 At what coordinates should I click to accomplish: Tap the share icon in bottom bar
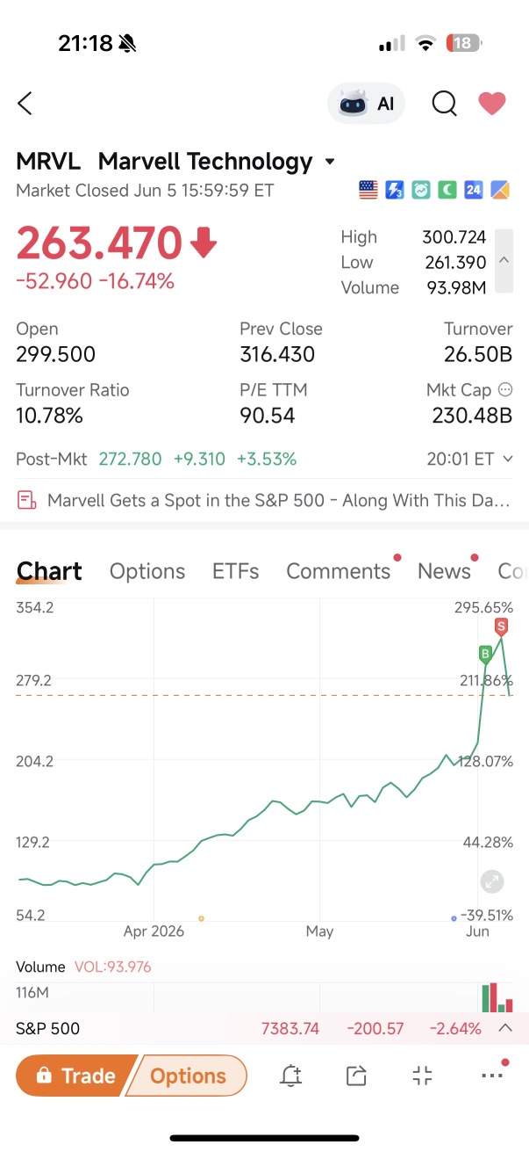[356, 1076]
